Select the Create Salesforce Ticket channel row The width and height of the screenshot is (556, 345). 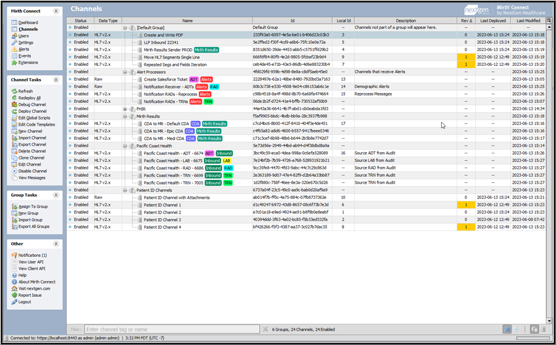[x=306, y=79]
